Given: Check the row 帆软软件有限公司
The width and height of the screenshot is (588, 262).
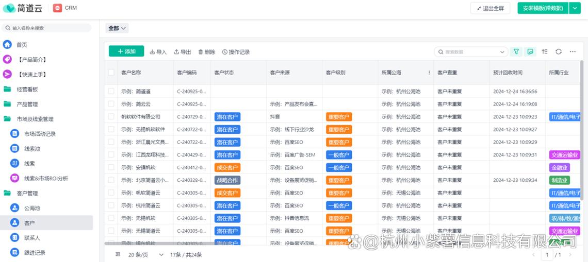Looking at the screenshot, I should pyautogui.click(x=111, y=116).
